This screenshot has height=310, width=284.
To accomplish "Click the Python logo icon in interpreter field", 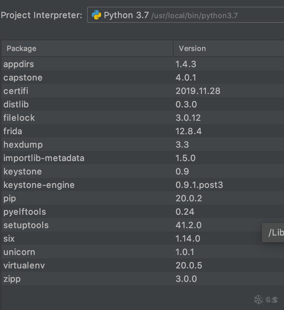I will (96, 15).
